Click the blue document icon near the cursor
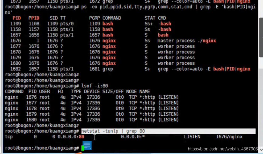Viewport: 263px width, 154px height. 87,145
